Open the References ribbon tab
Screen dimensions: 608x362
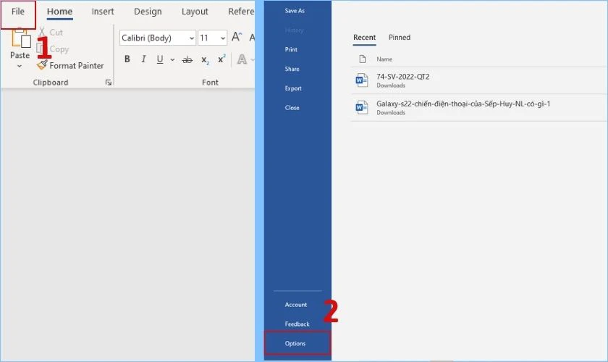(241, 12)
